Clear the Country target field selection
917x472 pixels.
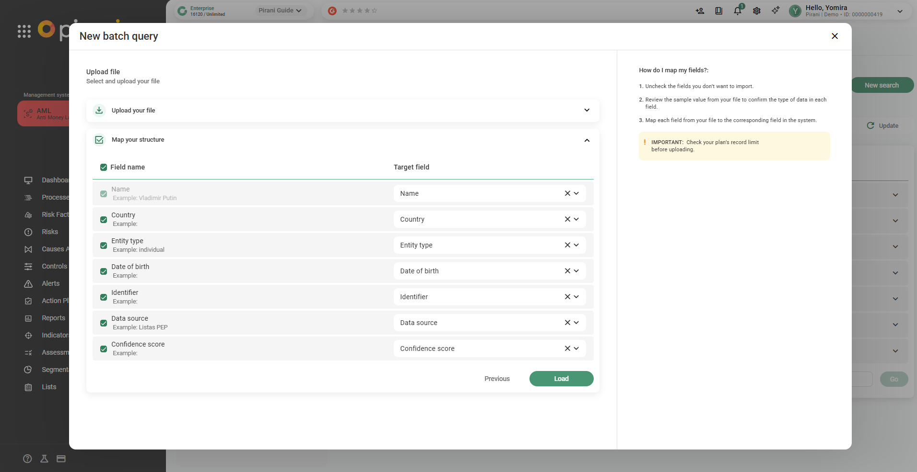(x=567, y=219)
